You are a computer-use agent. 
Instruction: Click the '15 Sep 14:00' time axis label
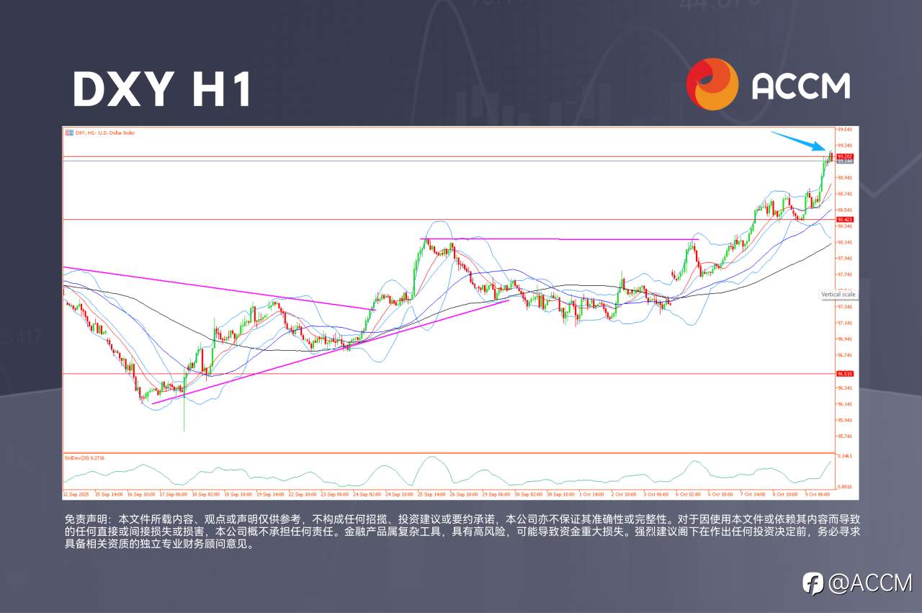[x=107, y=495]
